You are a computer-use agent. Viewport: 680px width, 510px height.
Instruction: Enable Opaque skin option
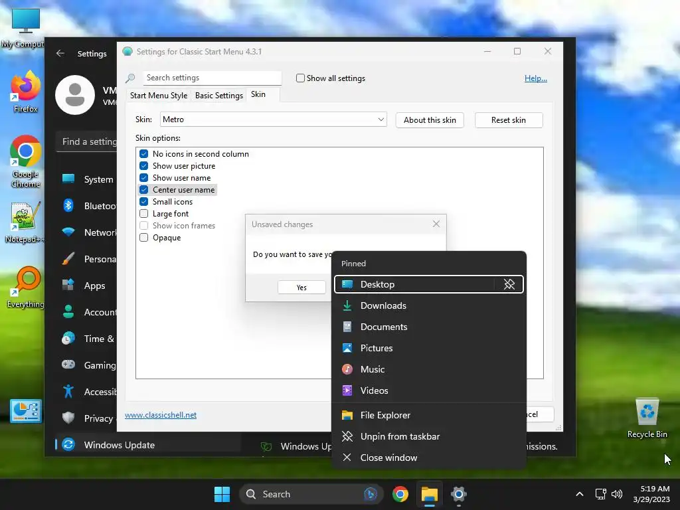pyautogui.click(x=144, y=238)
